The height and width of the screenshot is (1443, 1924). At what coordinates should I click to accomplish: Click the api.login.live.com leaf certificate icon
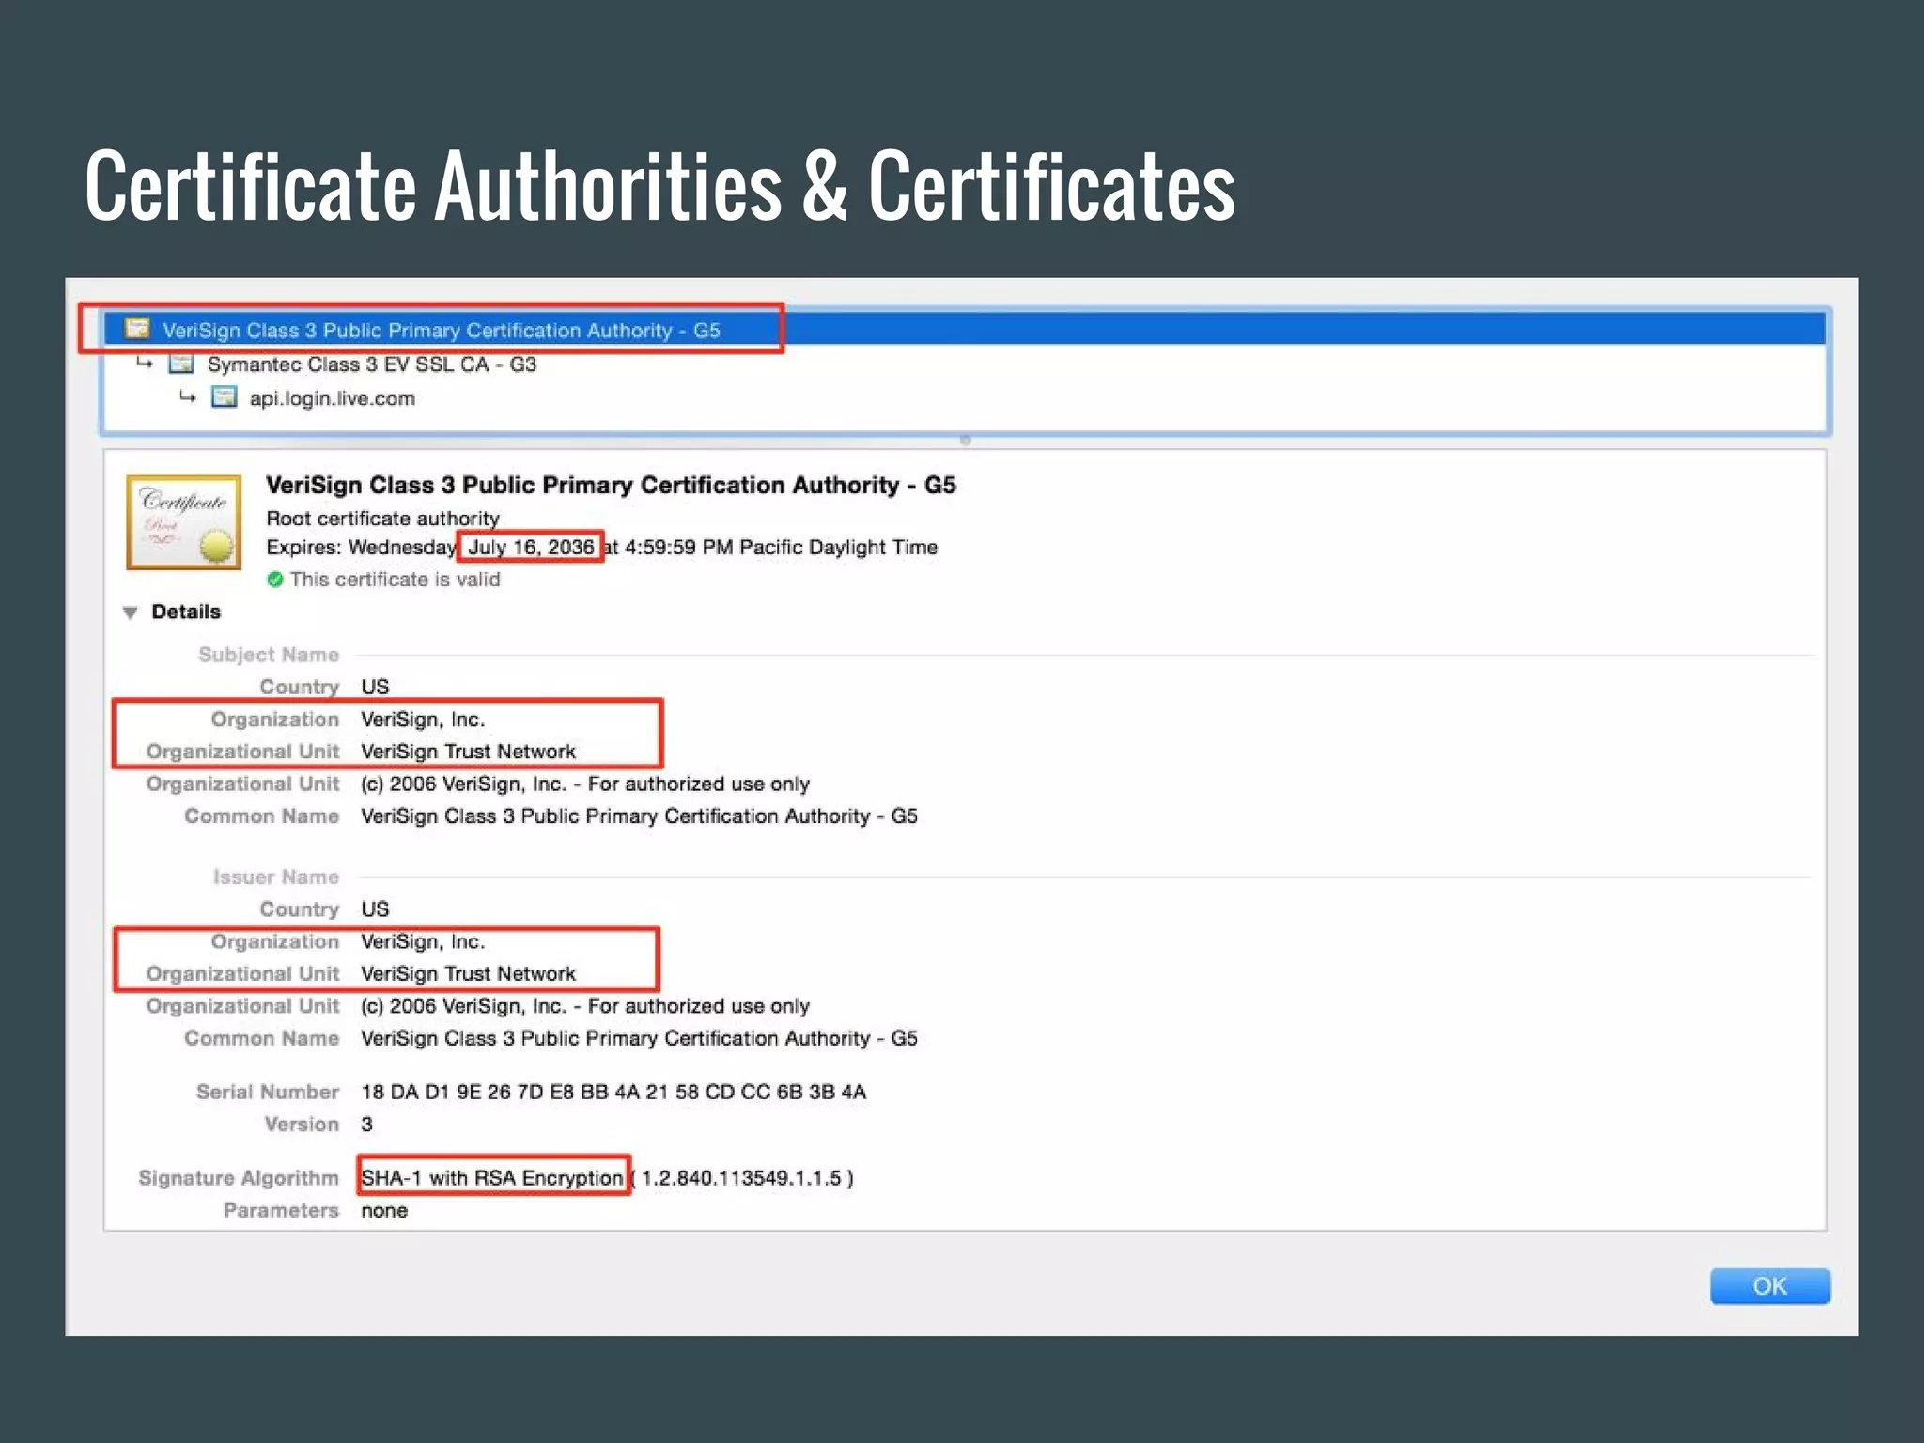[x=224, y=397]
